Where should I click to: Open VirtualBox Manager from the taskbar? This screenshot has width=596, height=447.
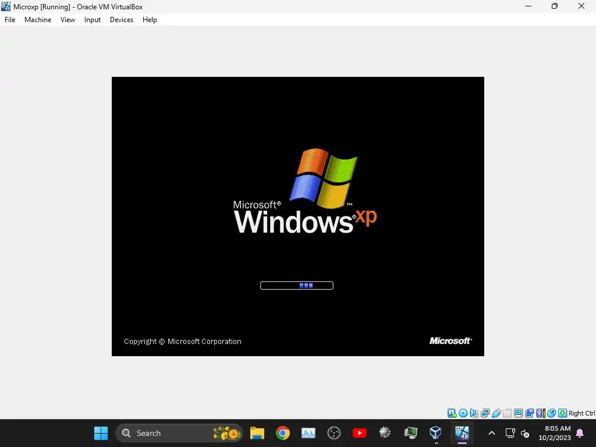(436, 433)
